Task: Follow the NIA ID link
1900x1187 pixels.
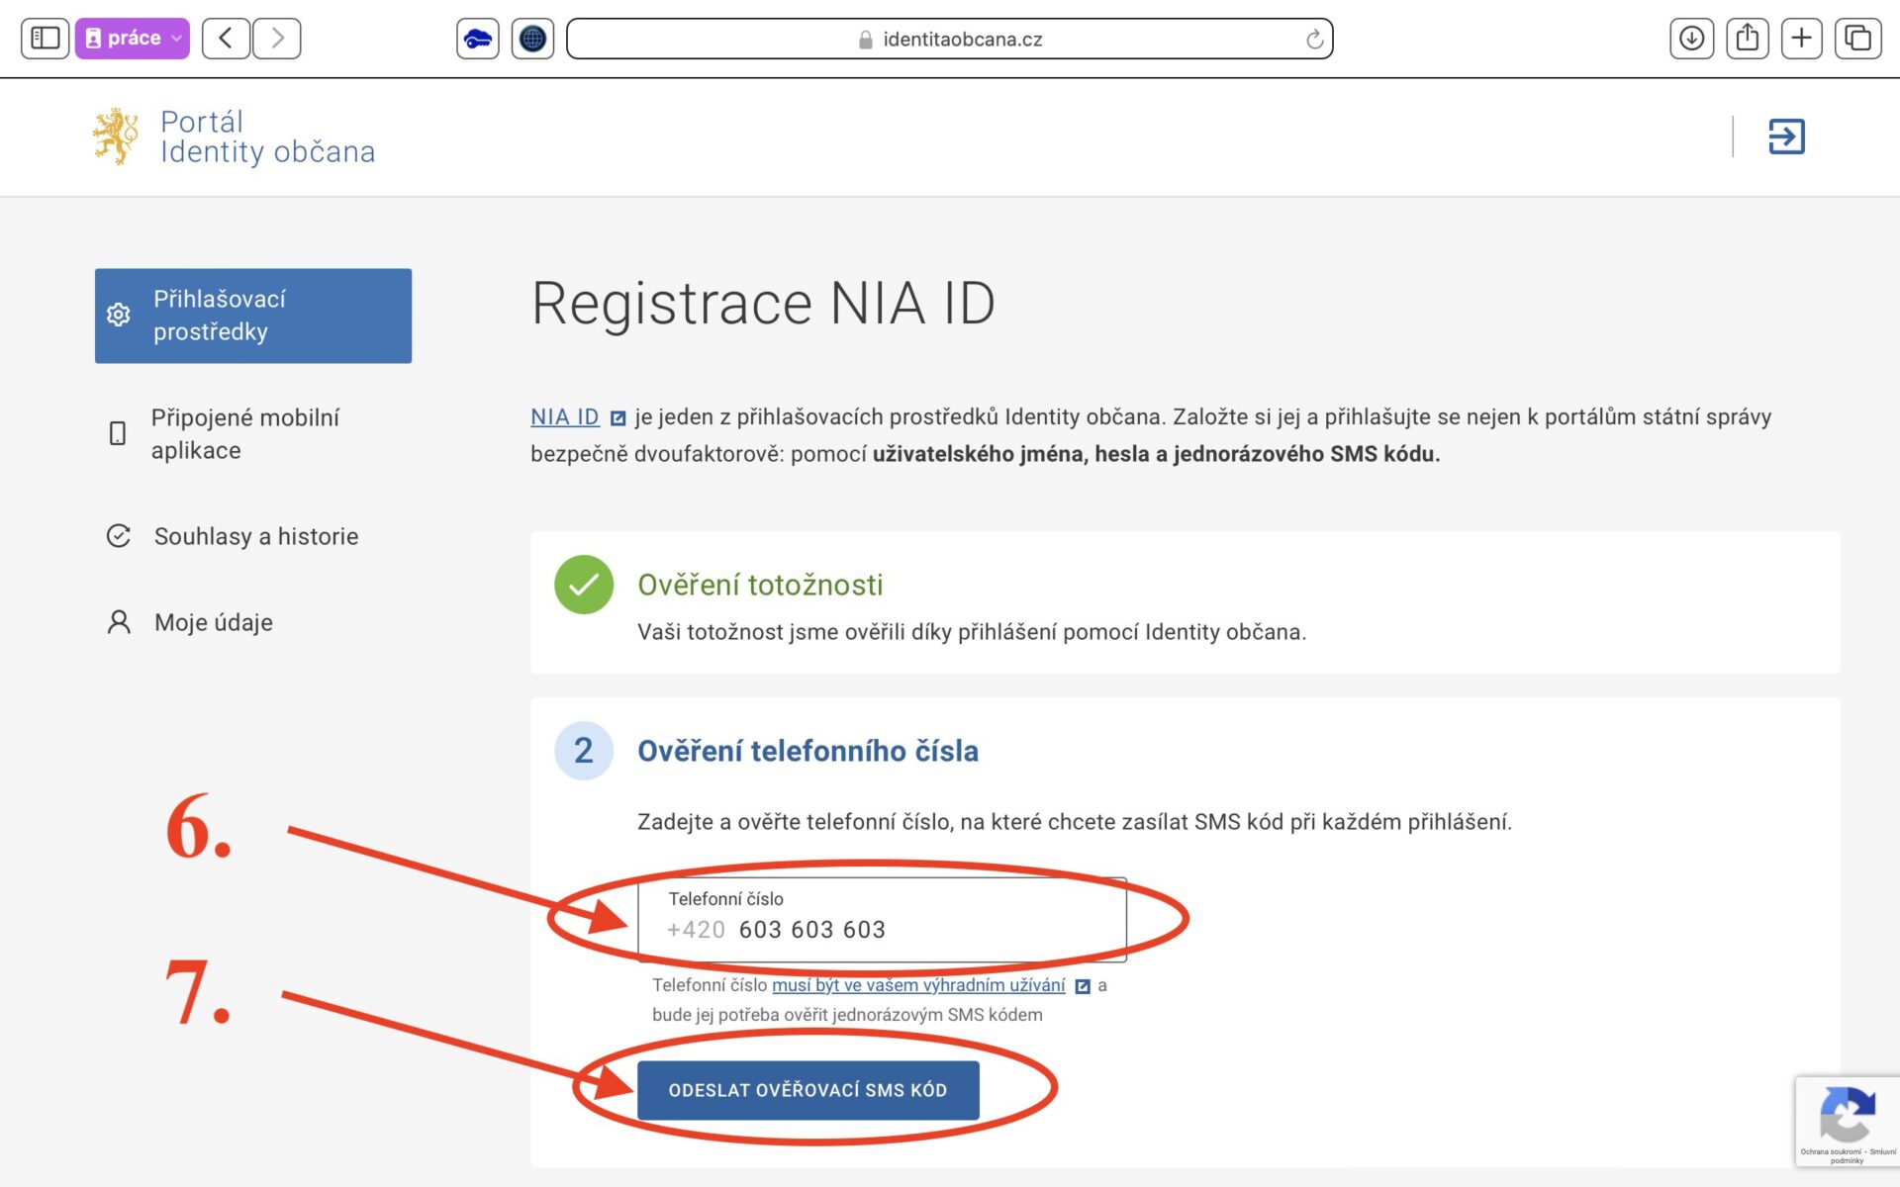Action: pyautogui.click(x=565, y=416)
